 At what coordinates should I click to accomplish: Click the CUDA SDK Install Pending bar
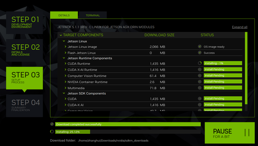tap(223, 98)
